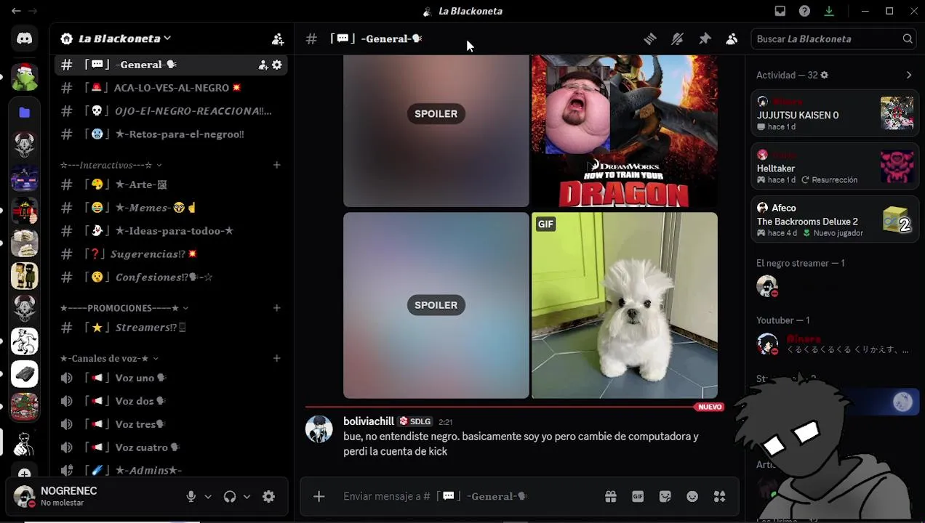The width and height of the screenshot is (925, 523).
Task: Open GIF picker in message bar
Action: coord(638,496)
